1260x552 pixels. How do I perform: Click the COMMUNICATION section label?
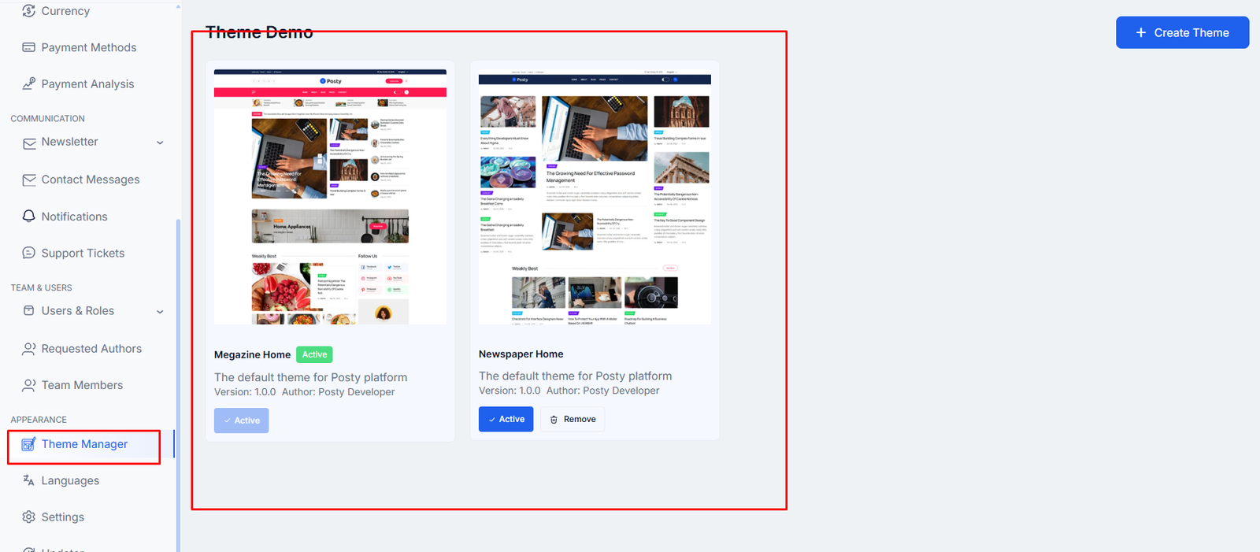point(47,119)
